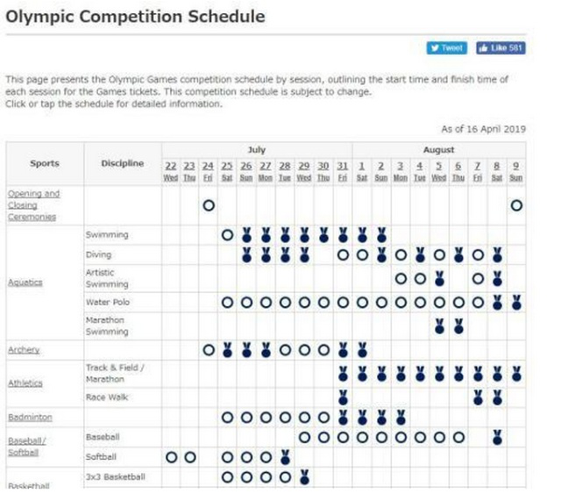Image resolution: width=561 pixels, height=501 pixels.
Task: Open the Race Walk medal session on July 31
Action: [343, 396]
